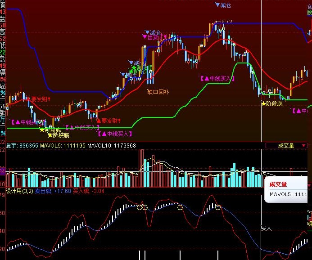Click the red 成交量 title in the tooltip

tap(278, 184)
